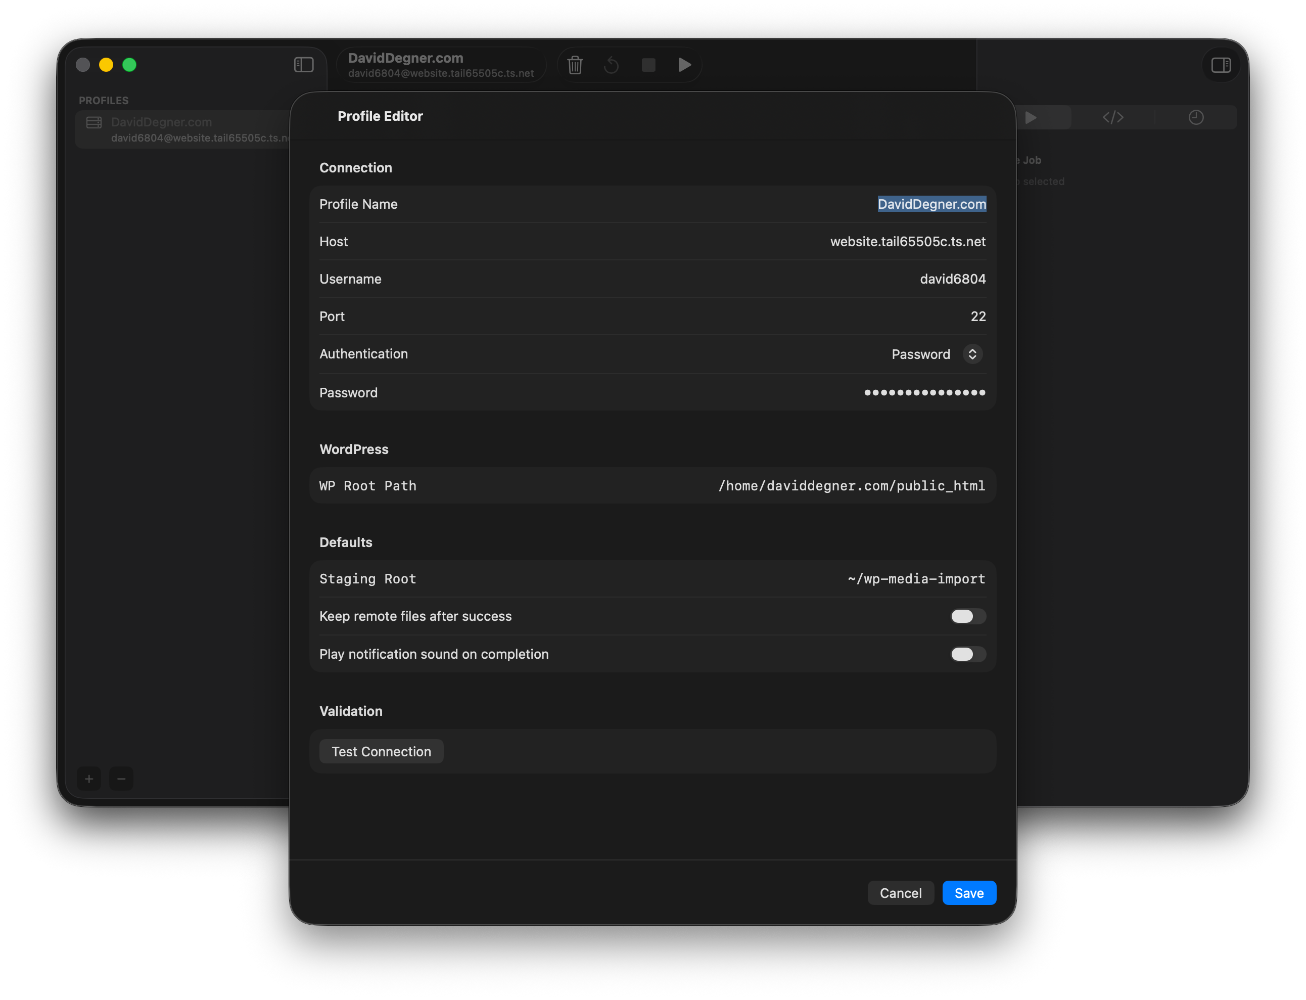The width and height of the screenshot is (1306, 1000).
Task: Edit the Profile Name field
Action: pyautogui.click(x=931, y=204)
